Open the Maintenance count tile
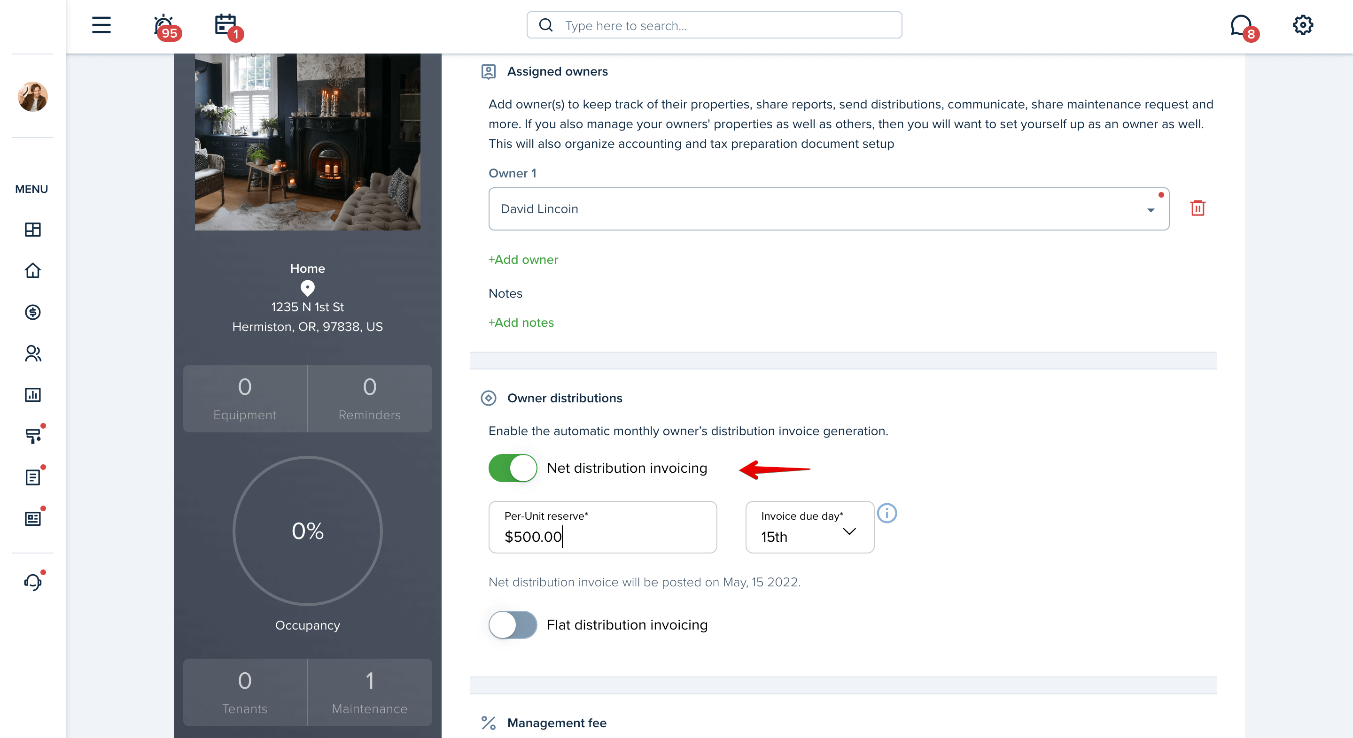The width and height of the screenshot is (1353, 738). tap(369, 692)
